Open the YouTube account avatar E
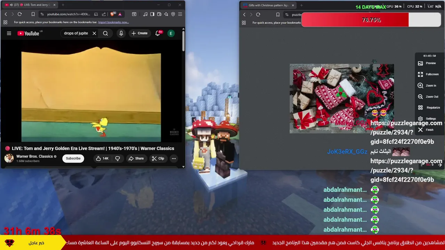 click(x=171, y=33)
